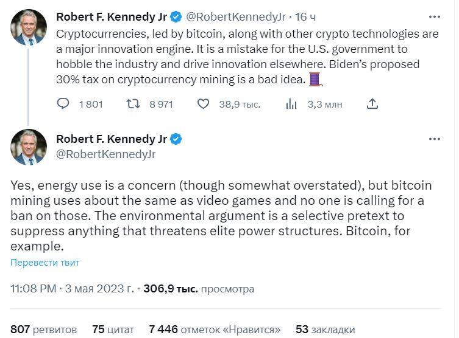This screenshot has width=459, height=338.
Task: Like the first tweet with heart icon
Action: [204, 104]
